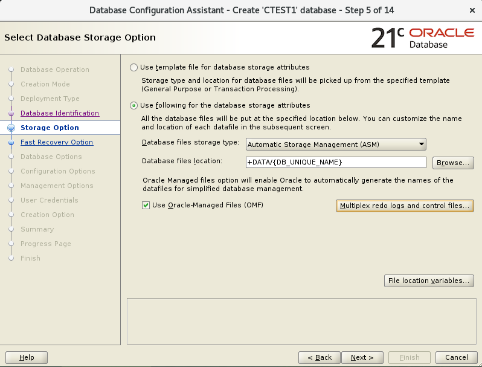Click the Database files location field
The width and height of the screenshot is (482, 367).
336,162
